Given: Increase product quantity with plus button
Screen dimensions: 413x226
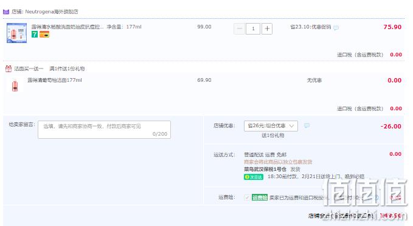Looking at the screenshot, I should pyautogui.click(x=267, y=28).
